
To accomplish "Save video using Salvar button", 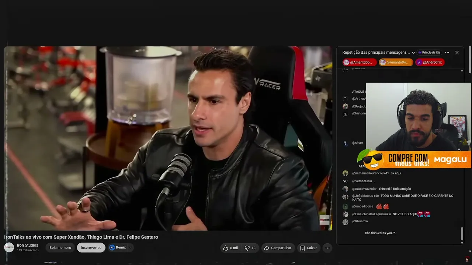I will pyautogui.click(x=308, y=248).
